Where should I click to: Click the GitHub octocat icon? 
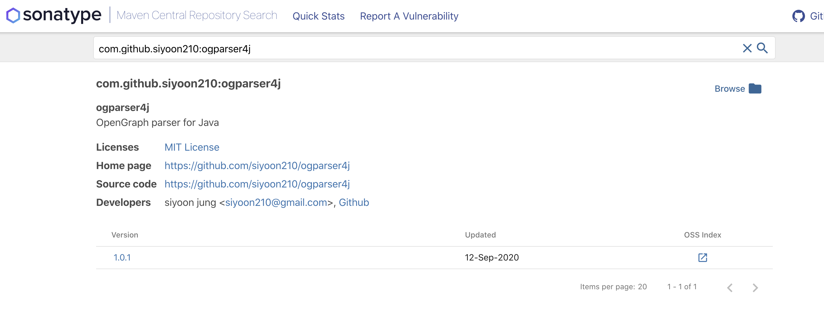tap(798, 16)
